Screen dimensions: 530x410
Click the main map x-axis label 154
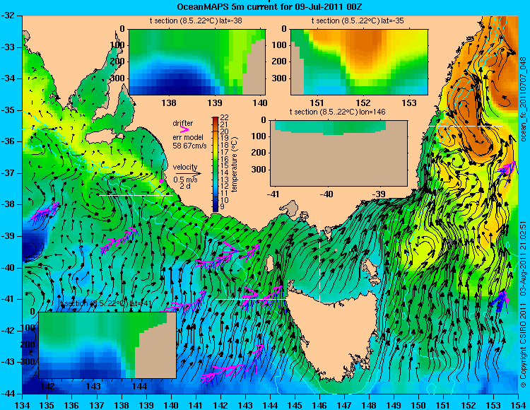coord(518,405)
